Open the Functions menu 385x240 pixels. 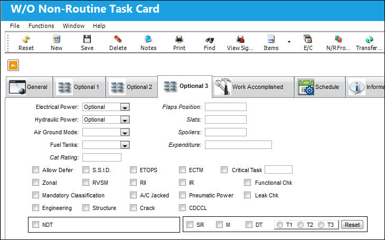pyautogui.click(x=41, y=26)
